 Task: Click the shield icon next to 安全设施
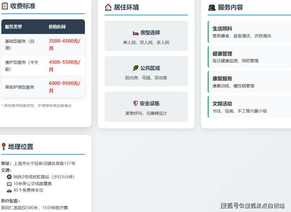(136, 103)
